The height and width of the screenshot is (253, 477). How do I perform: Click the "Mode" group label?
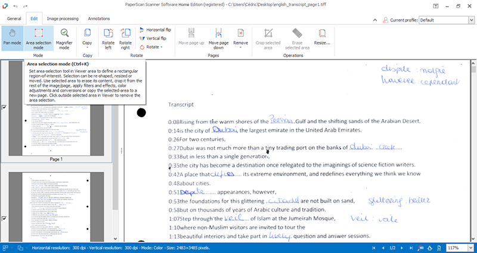pos(38,55)
